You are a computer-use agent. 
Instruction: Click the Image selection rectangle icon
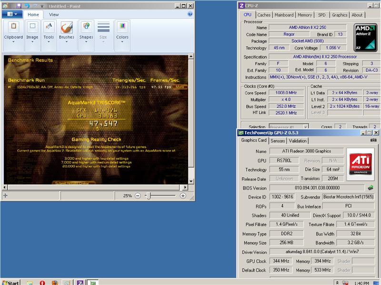(x=32, y=26)
